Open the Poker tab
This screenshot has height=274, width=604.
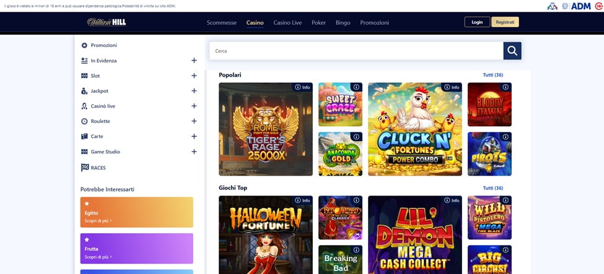coord(318,23)
